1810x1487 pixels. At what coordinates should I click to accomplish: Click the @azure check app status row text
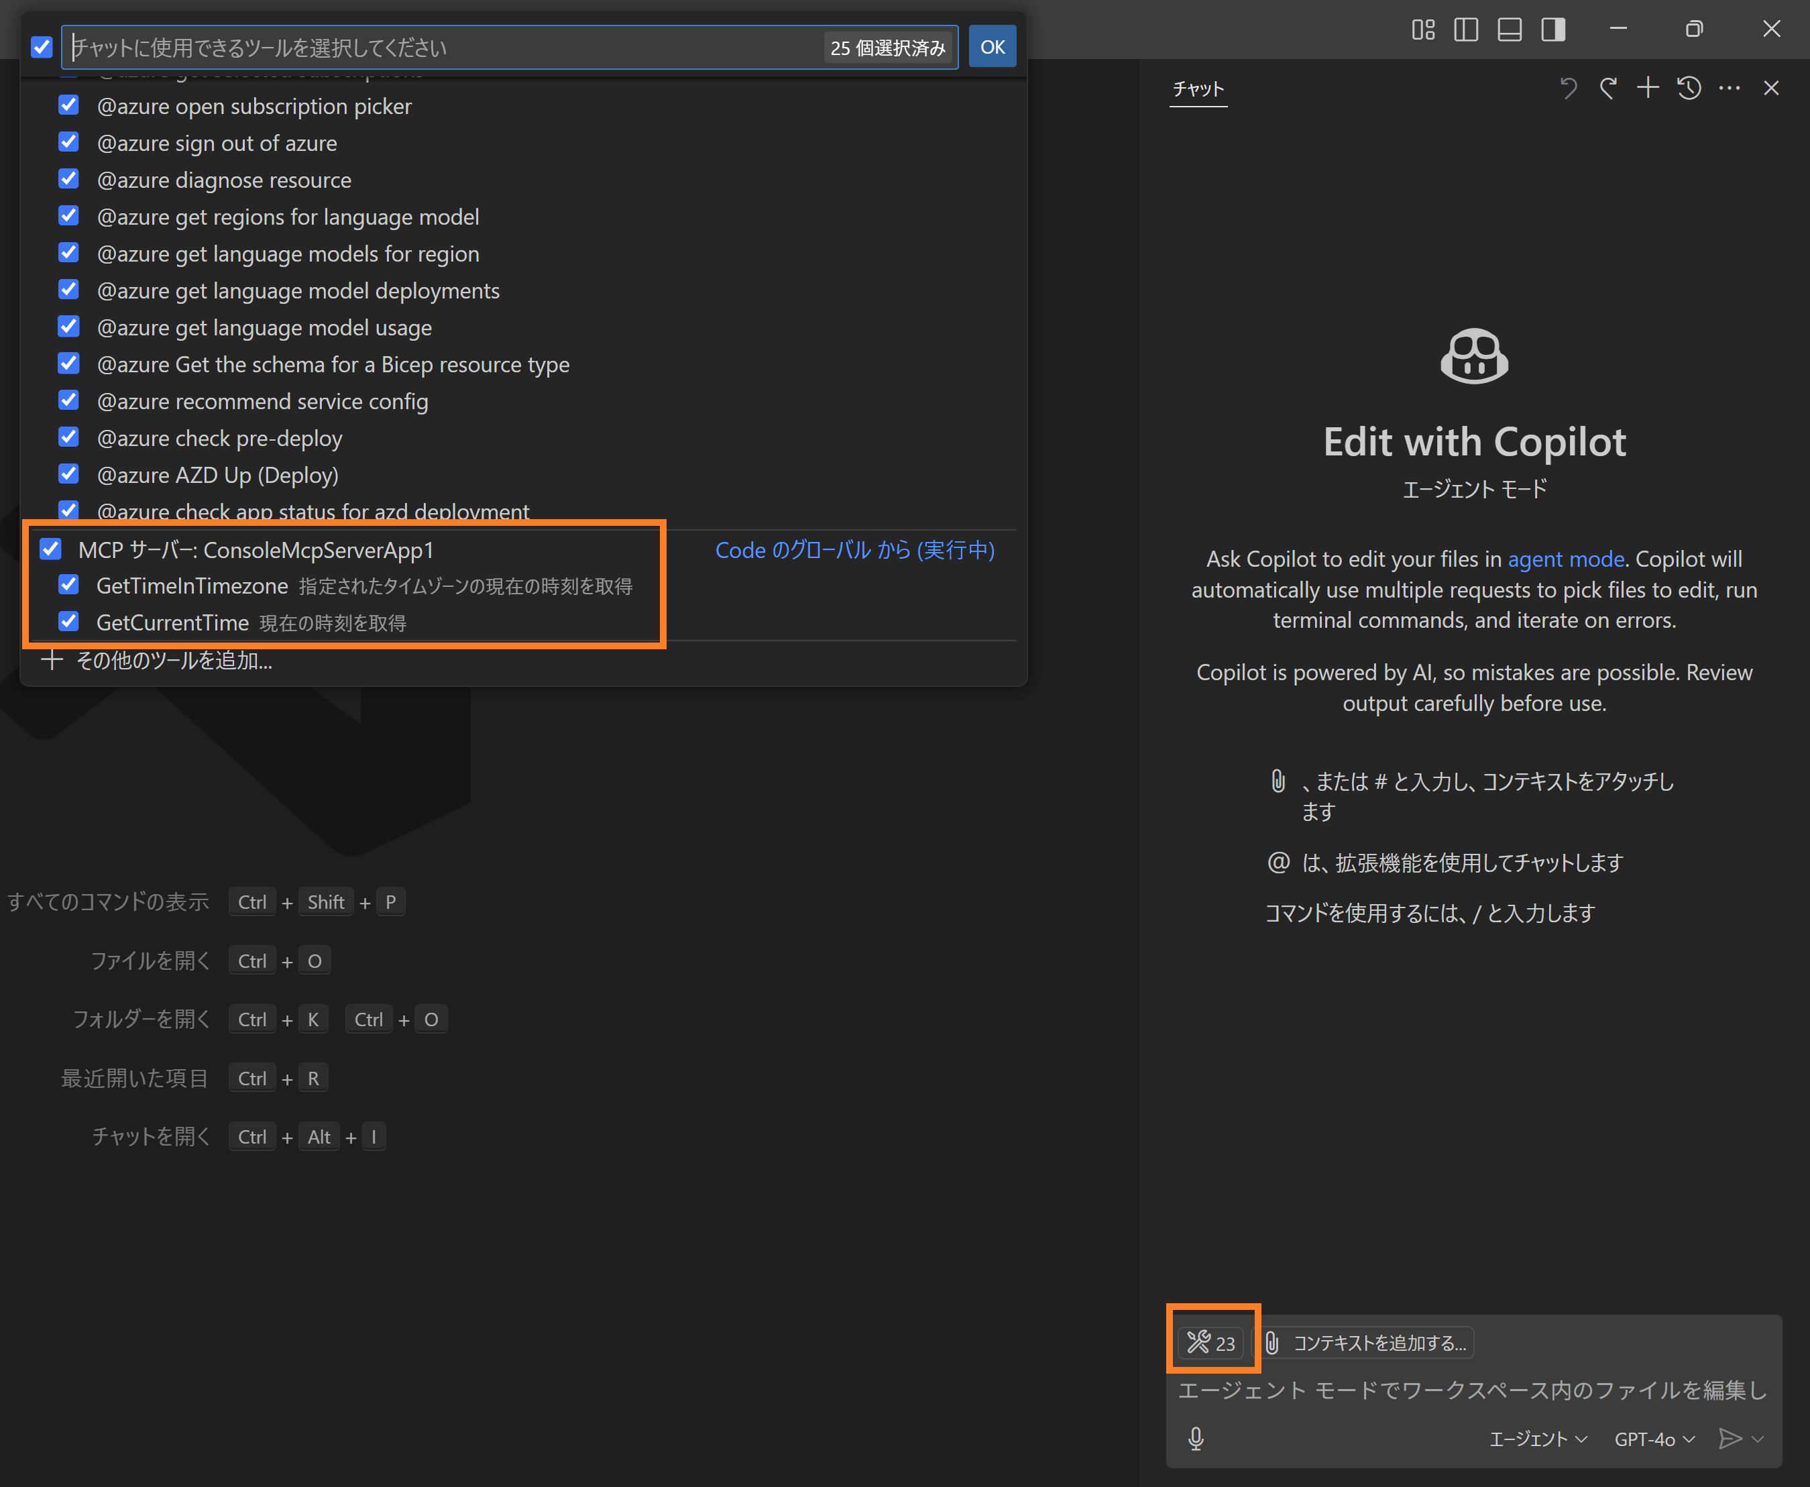[313, 511]
